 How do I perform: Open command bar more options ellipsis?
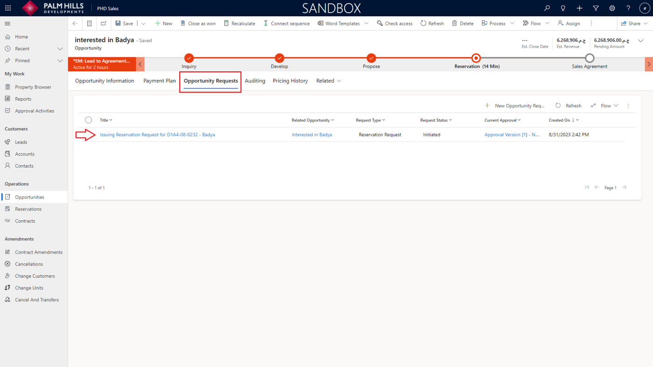point(591,23)
